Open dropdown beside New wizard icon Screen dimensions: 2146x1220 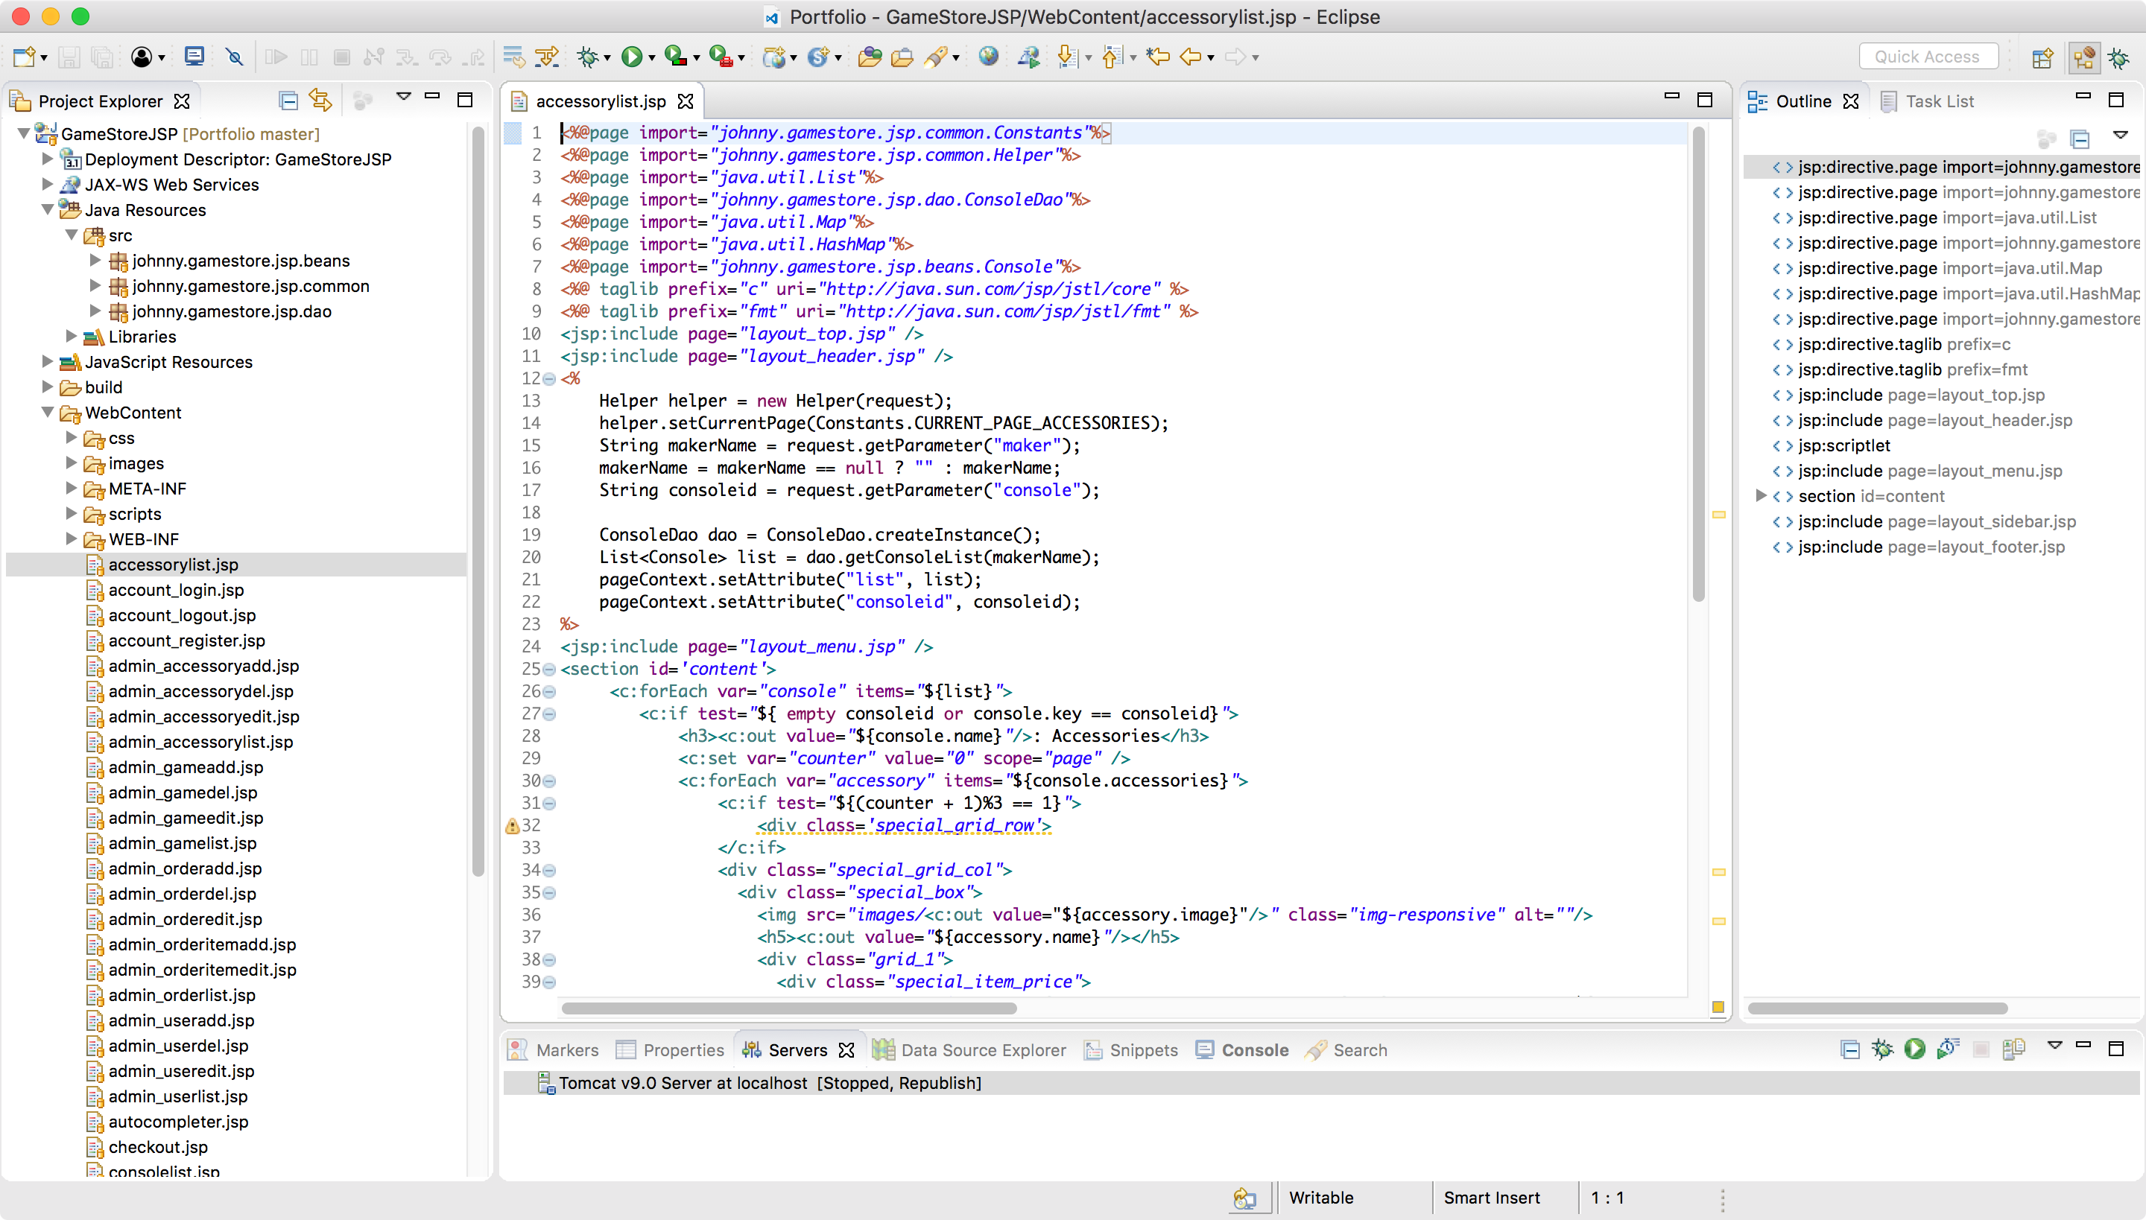click(43, 59)
